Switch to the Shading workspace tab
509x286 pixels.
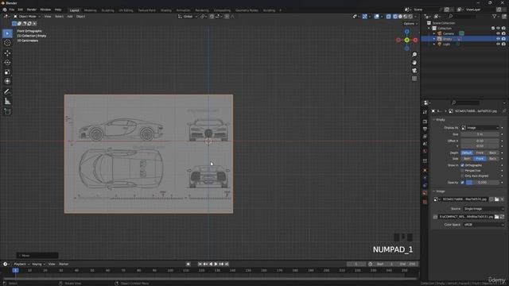point(166,10)
